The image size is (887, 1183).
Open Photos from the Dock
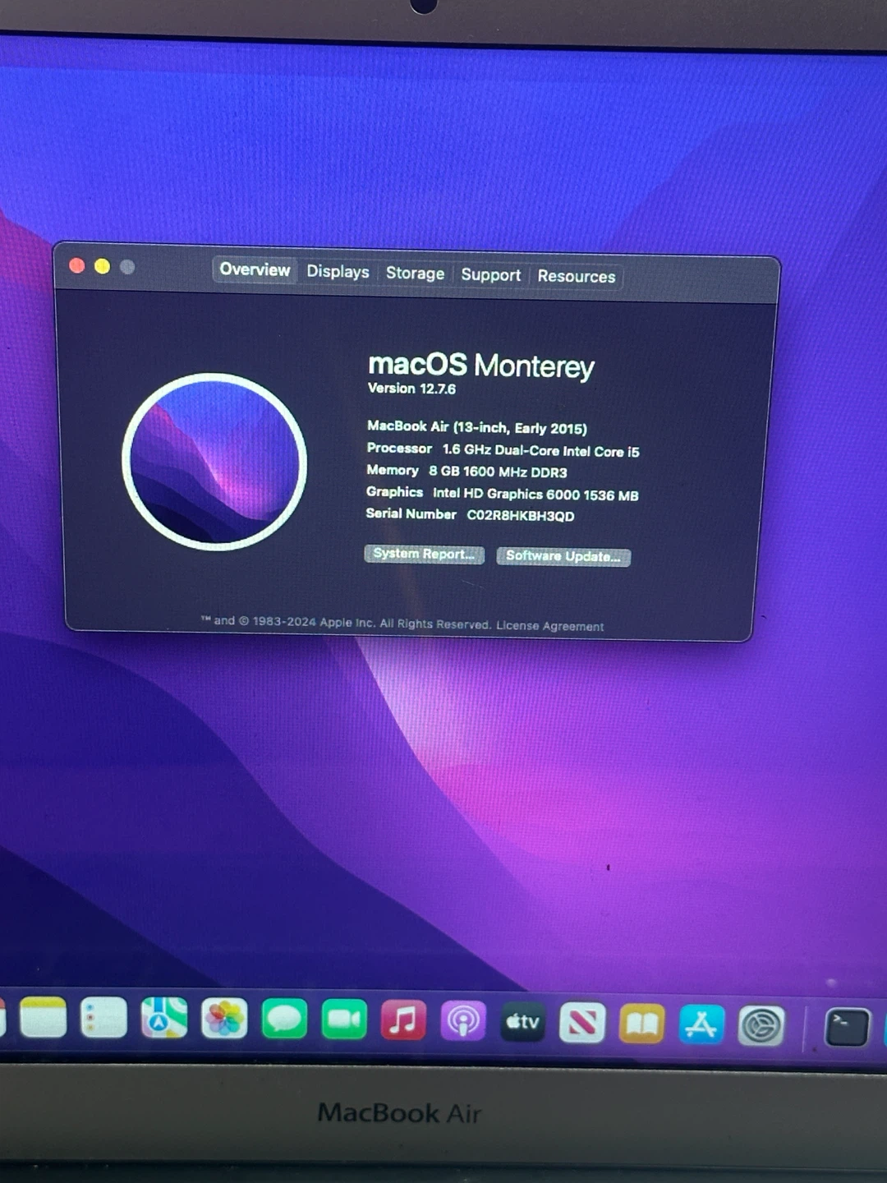pos(224,1019)
